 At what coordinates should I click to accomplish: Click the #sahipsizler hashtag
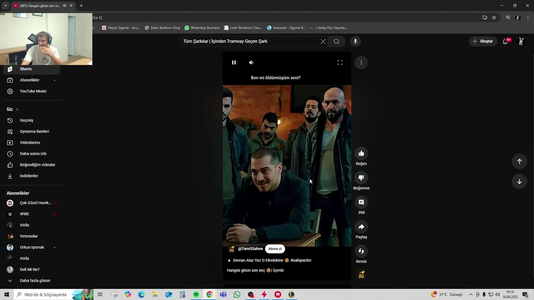(x=301, y=260)
